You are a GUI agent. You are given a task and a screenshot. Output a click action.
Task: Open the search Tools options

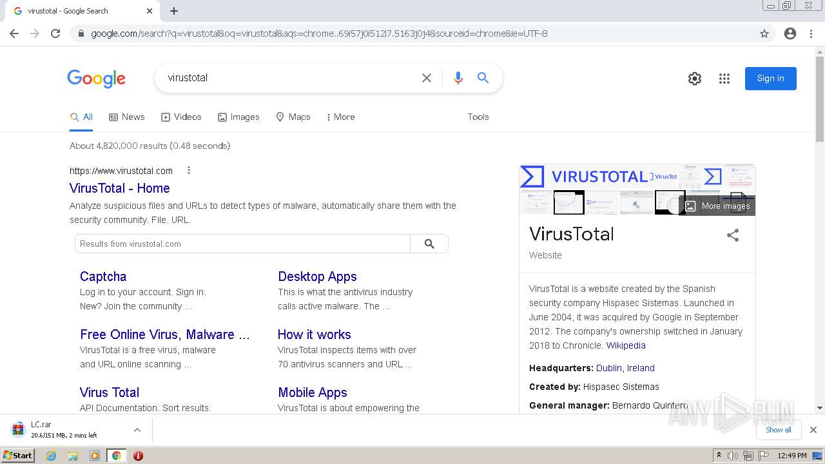[478, 117]
